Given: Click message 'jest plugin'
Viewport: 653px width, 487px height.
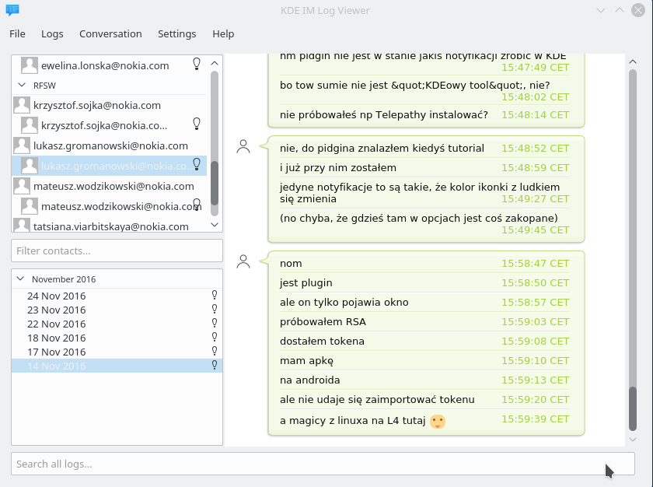Looking at the screenshot, I should point(306,283).
